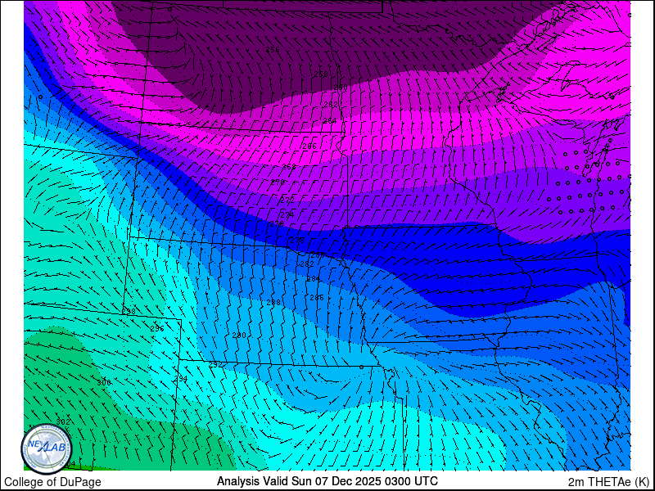Click the 258 contour label
Viewport: 655px width, 491px height.
[x=321, y=74]
